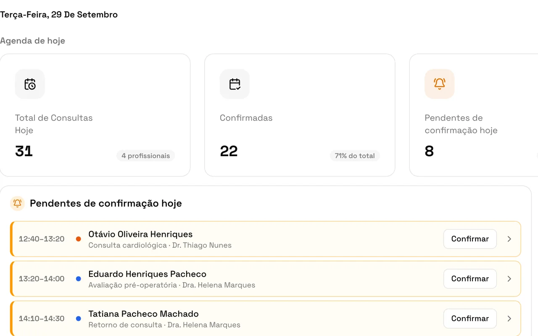538x336 pixels.
Task: Click 'Pendentes de confirmação hoje' card label
Action: coord(461,124)
